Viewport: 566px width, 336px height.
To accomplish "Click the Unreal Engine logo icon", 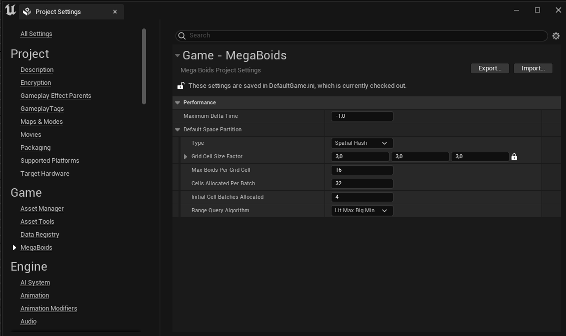I will [x=10, y=10].
